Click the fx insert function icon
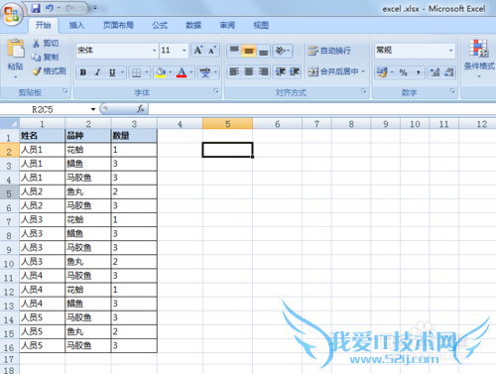The width and height of the screenshot is (496, 374). [141, 109]
